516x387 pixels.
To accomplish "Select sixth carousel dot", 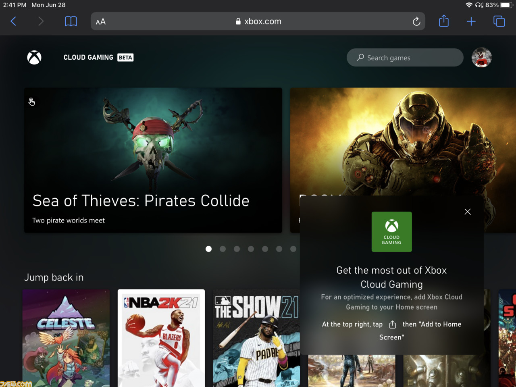I will [x=279, y=249].
